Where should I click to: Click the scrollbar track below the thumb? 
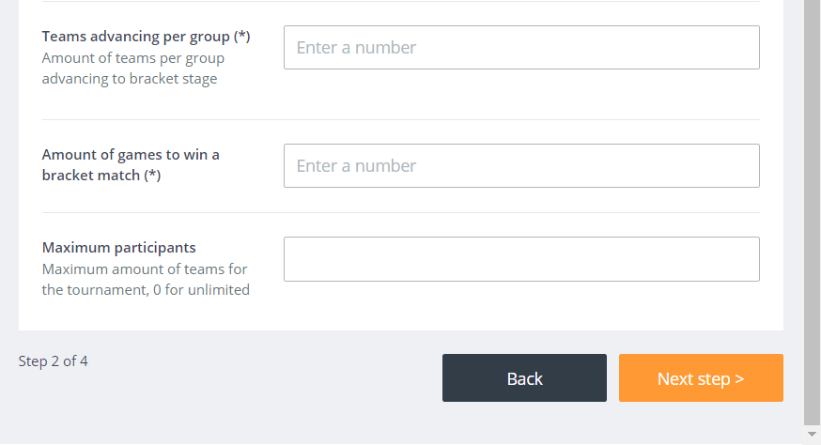tap(812, 425)
